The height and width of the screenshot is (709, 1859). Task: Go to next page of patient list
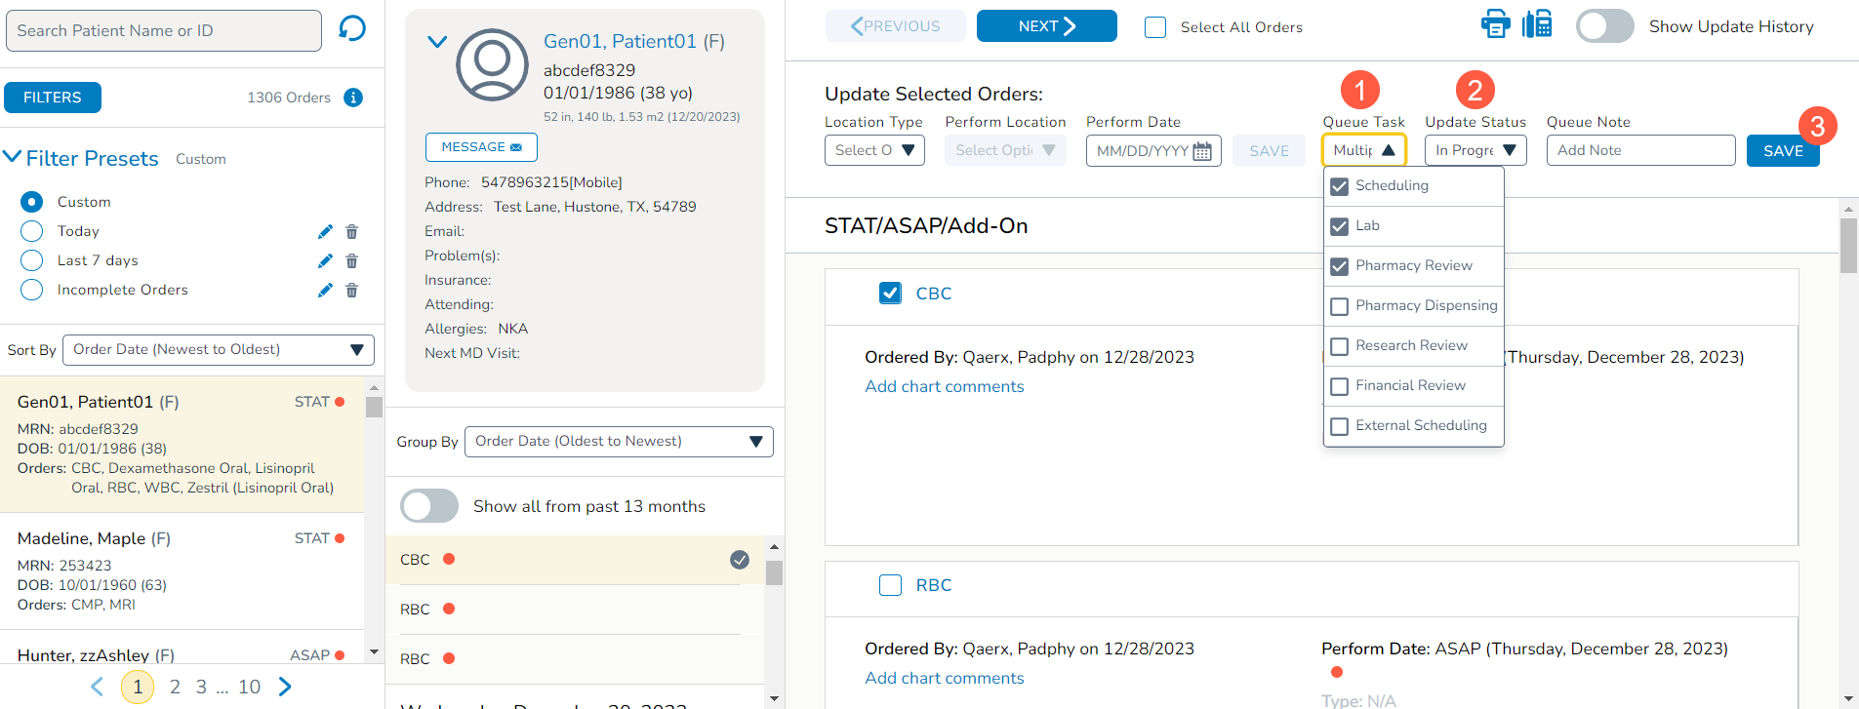(285, 687)
